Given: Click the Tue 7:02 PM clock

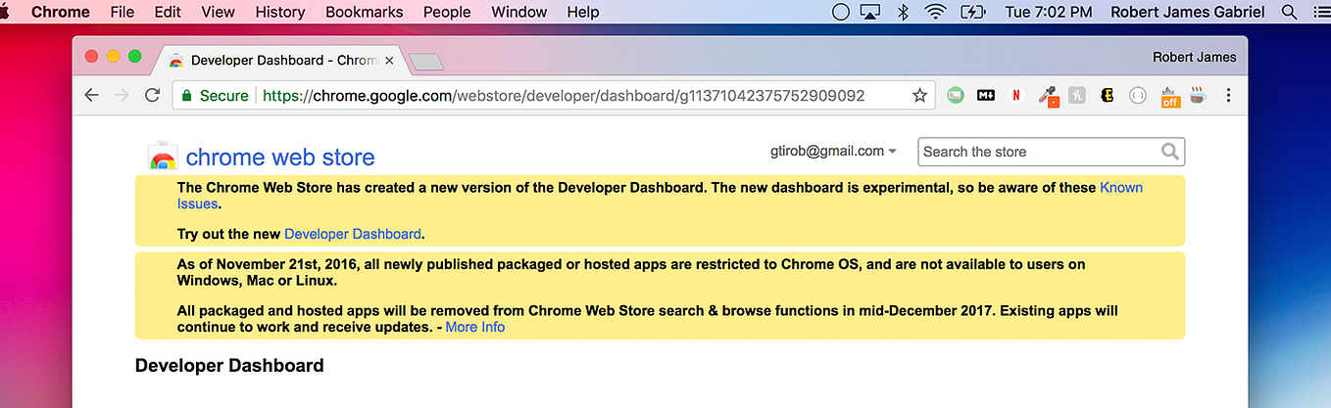Looking at the screenshot, I should click(x=1048, y=12).
